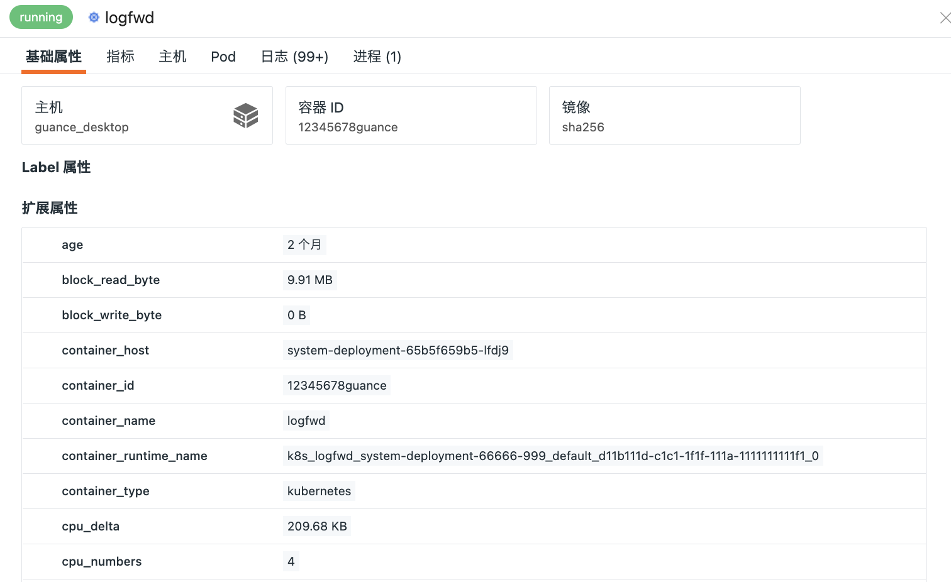Click the age value 2 个月

[304, 244]
